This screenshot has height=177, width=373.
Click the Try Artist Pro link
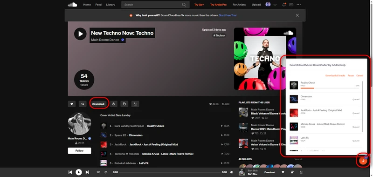(218, 5)
